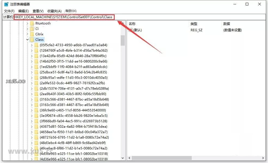The height and width of the screenshot is (163, 268).
Task: Click the open folder icon for Class key
Action: tap(32, 40)
